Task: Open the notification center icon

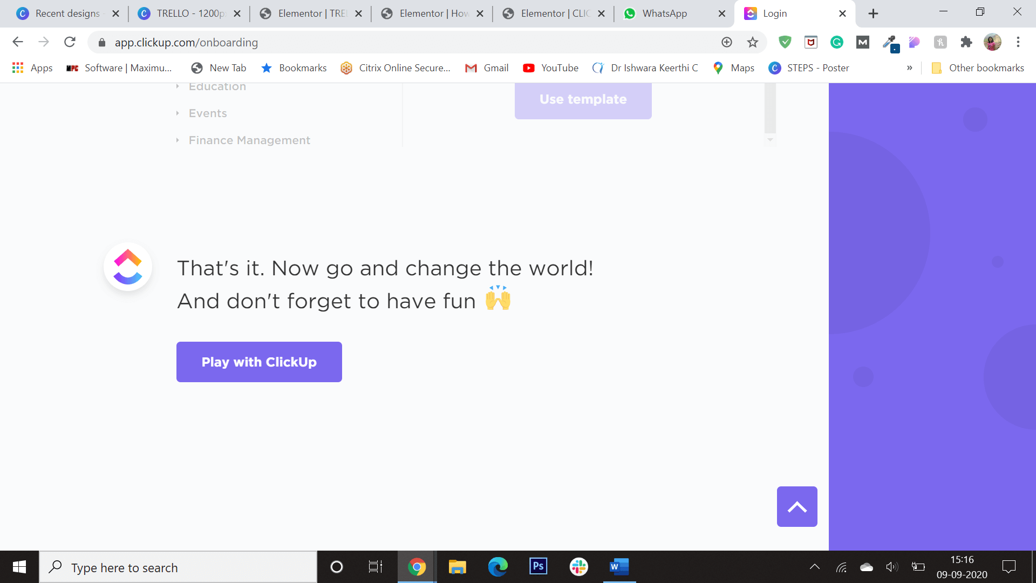Action: [x=1008, y=567]
